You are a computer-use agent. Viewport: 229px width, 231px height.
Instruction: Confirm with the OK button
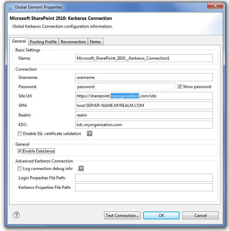(x=161, y=215)
